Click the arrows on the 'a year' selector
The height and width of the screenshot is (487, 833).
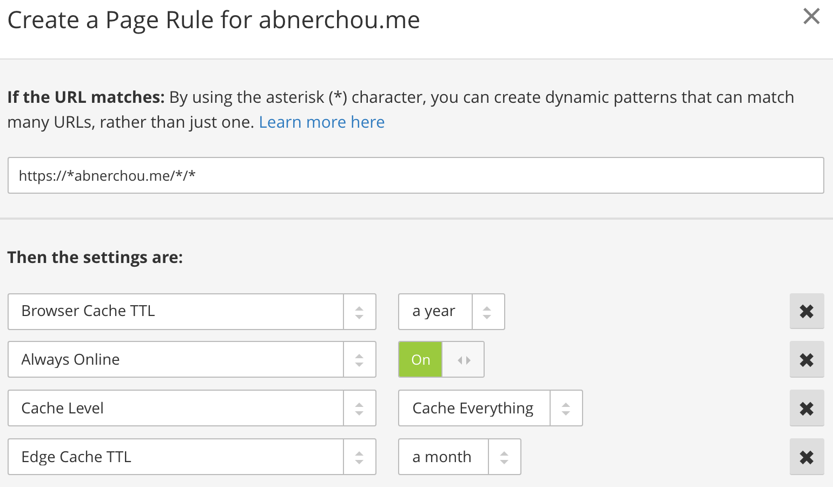[x=487, y=312]
